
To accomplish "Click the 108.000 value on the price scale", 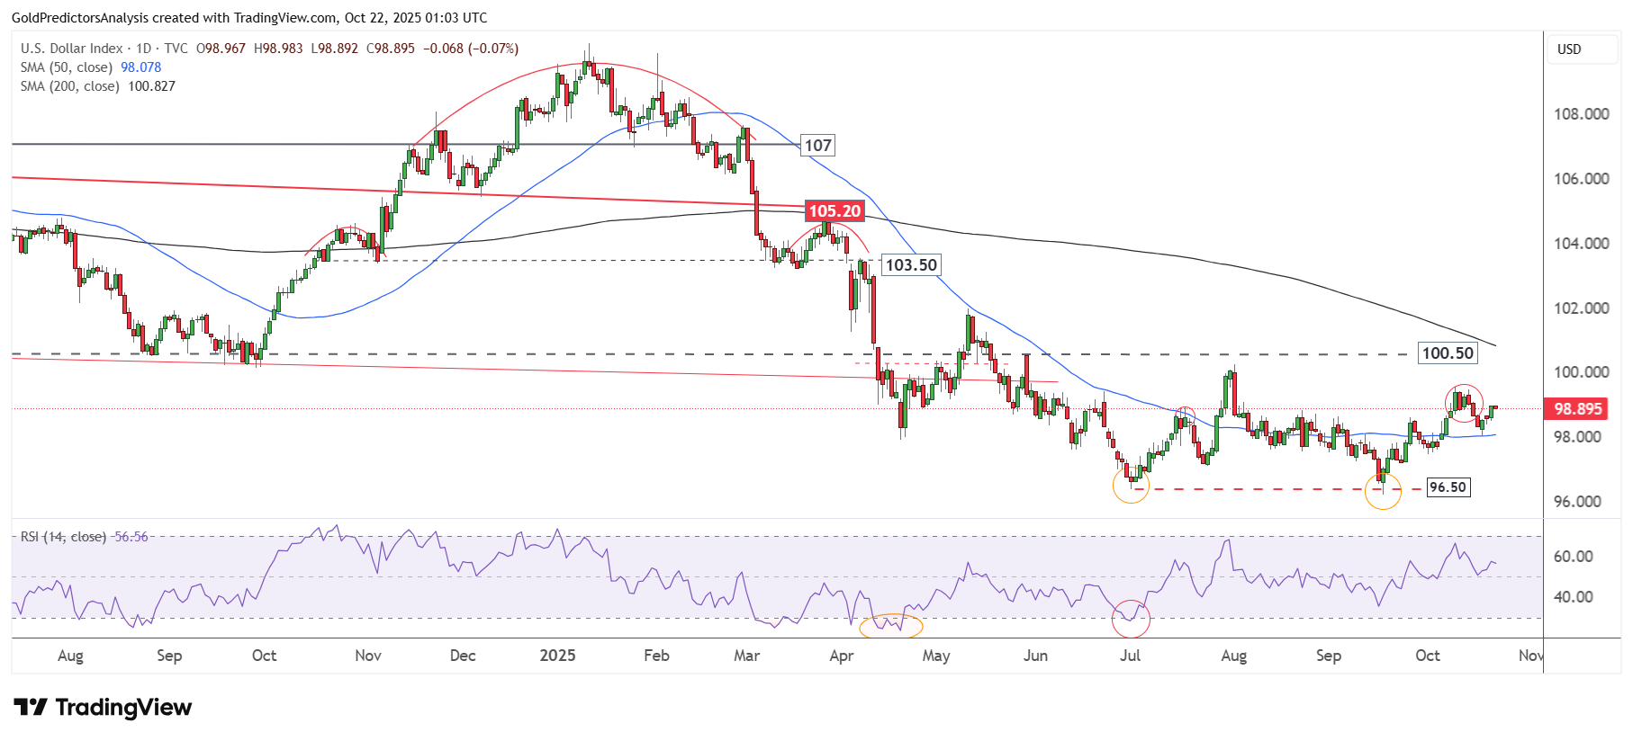I will point(1581,114).
